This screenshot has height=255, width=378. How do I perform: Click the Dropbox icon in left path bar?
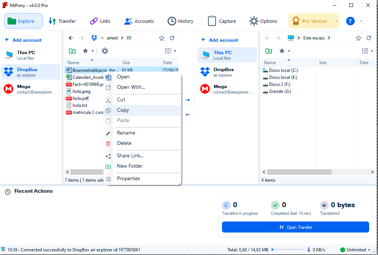(94, 38)
